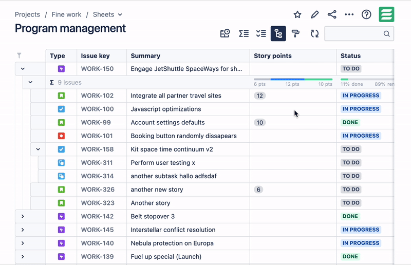The height and width of the screenshot is (265, 411).
Task: Toggle the filter funnel icon
Action: pyautogui.click(x=19, y=55)
